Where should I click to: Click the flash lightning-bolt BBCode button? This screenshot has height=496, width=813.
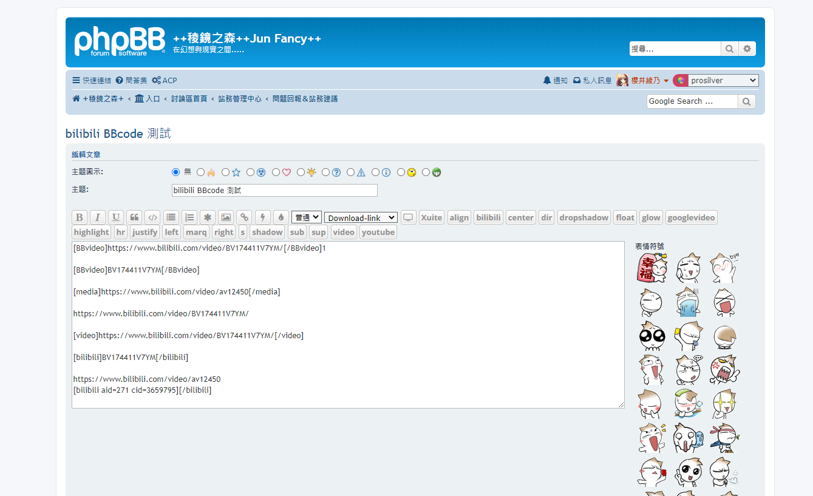coord(263,217)
